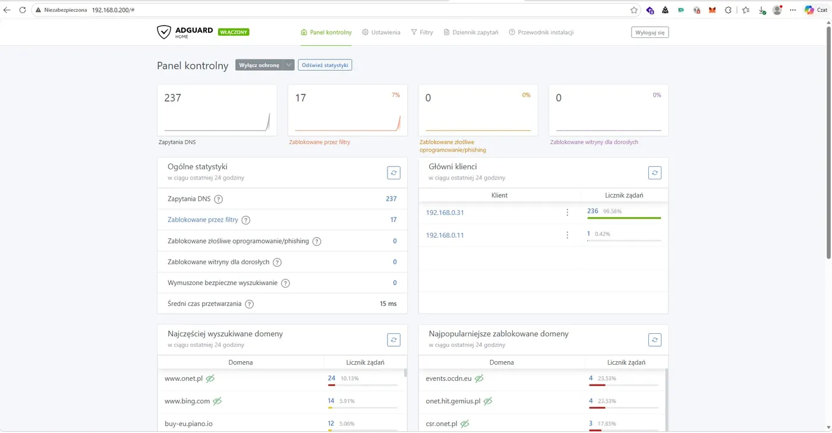Refresh the Najczęściej wyszukiwane domeny panel

(393, 340)
